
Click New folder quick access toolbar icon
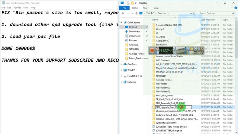tap(132, 3)
